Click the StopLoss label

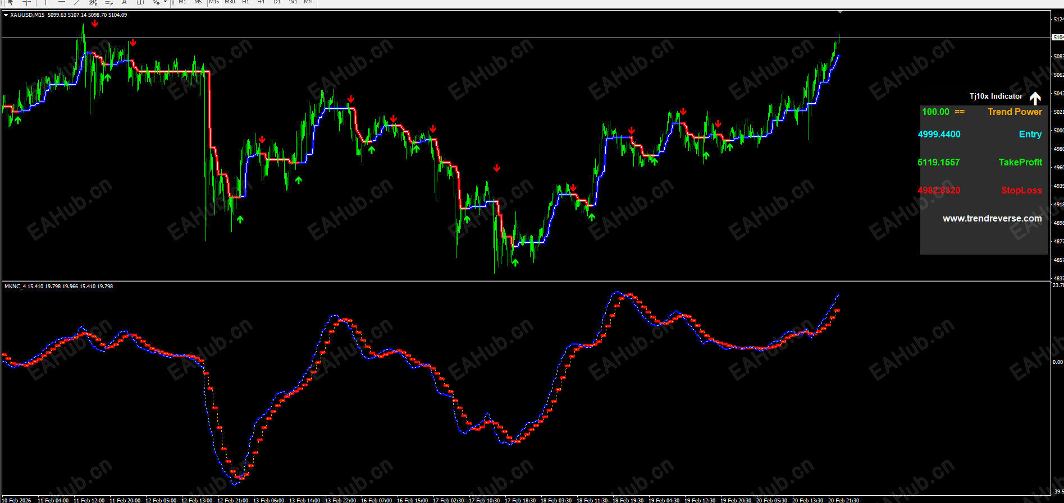(x=1021, y=190)
